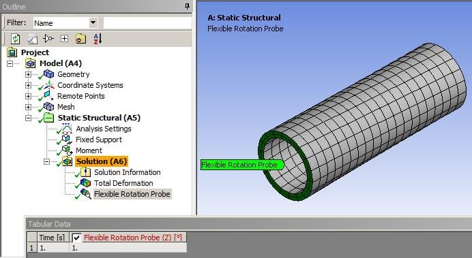The height and width of the screenshot is (258, 472).
Task: Expand the Remote Points node
Action: [x=28, y=96]
